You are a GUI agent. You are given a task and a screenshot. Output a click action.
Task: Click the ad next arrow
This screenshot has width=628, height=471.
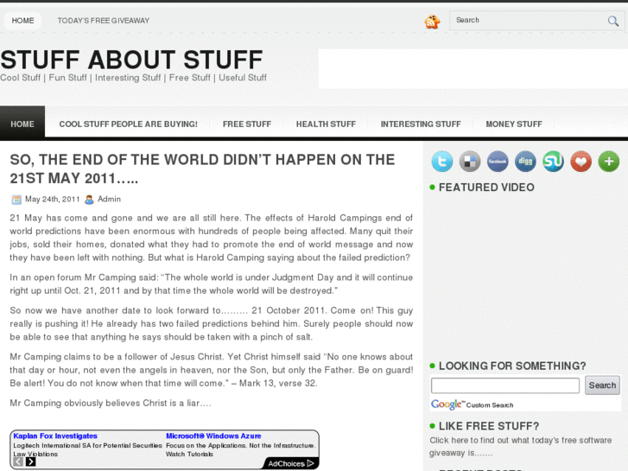tap(30, 461)
